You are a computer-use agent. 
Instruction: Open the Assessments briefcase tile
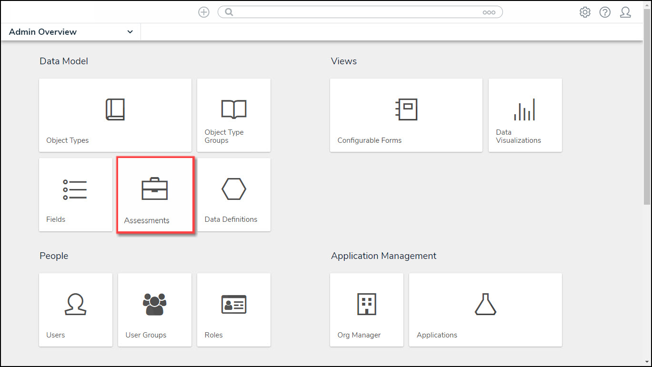[x=155, y=195]
